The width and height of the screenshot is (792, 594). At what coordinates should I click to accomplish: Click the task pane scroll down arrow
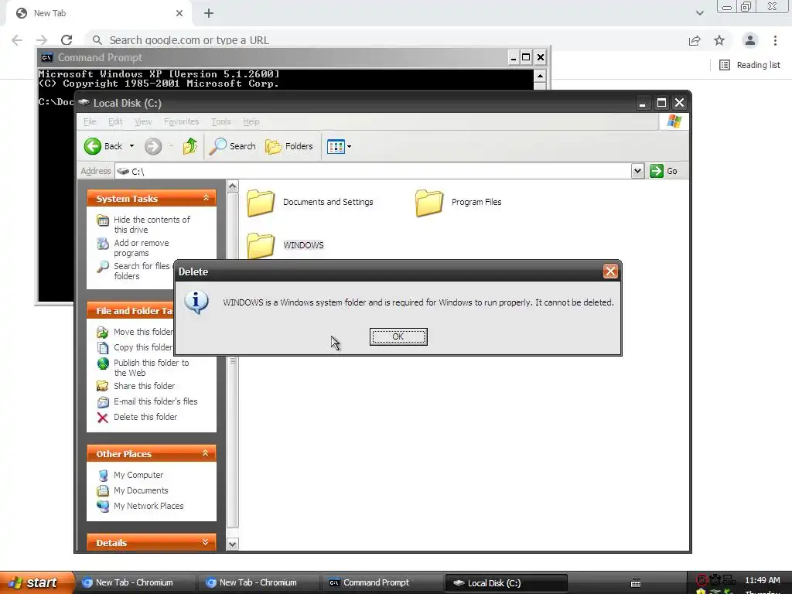pos(232,544)
